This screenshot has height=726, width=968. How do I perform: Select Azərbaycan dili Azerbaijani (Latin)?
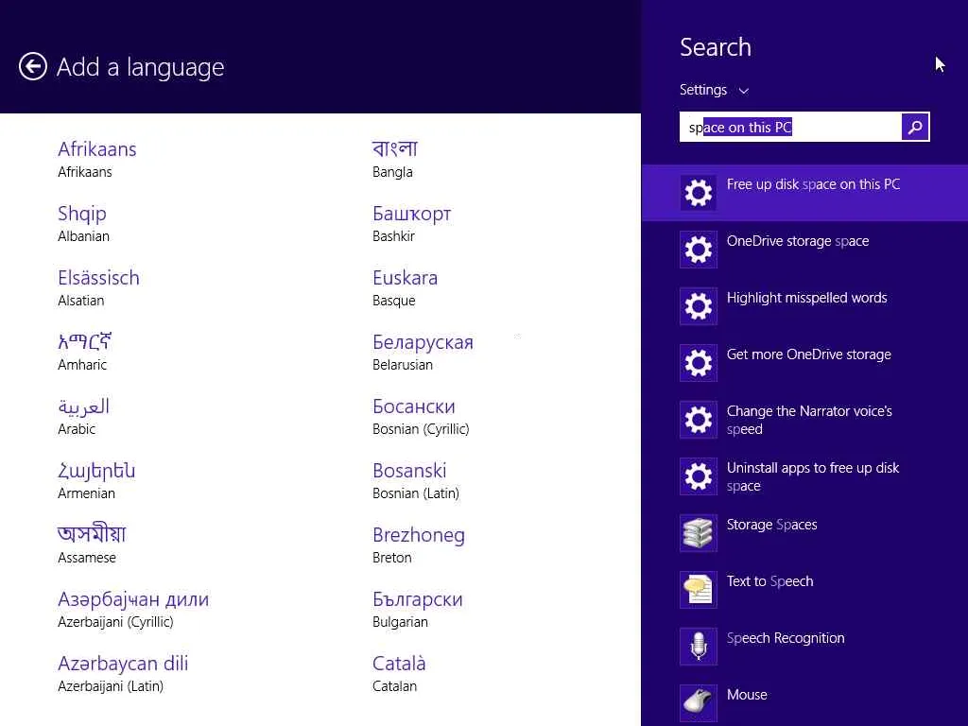coord(123,673)
